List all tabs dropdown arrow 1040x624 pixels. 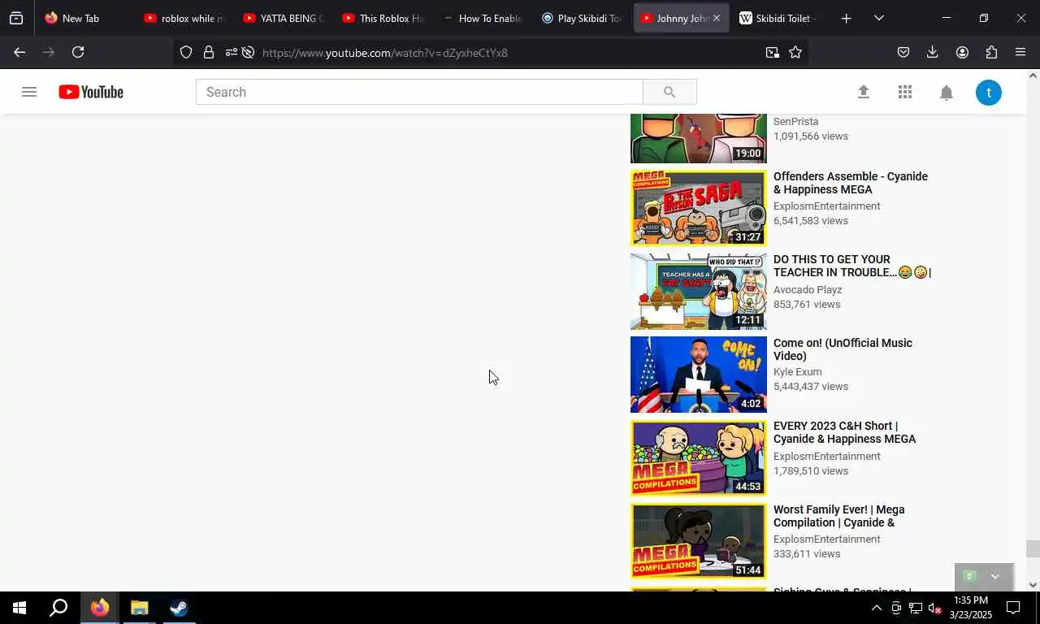(878, 18)
